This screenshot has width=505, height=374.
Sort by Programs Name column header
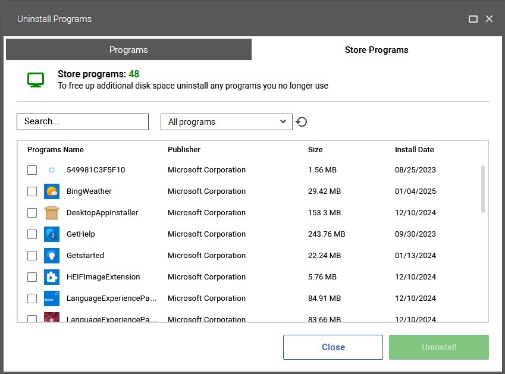click(55, 150)
